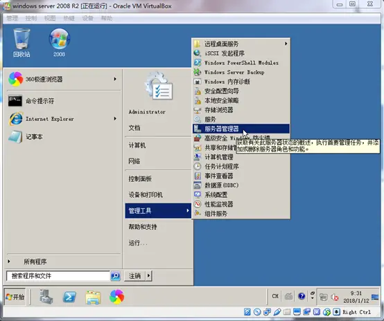Open 组件服务
This screenshot has height=321, width=384.
[x=241, y=214]
